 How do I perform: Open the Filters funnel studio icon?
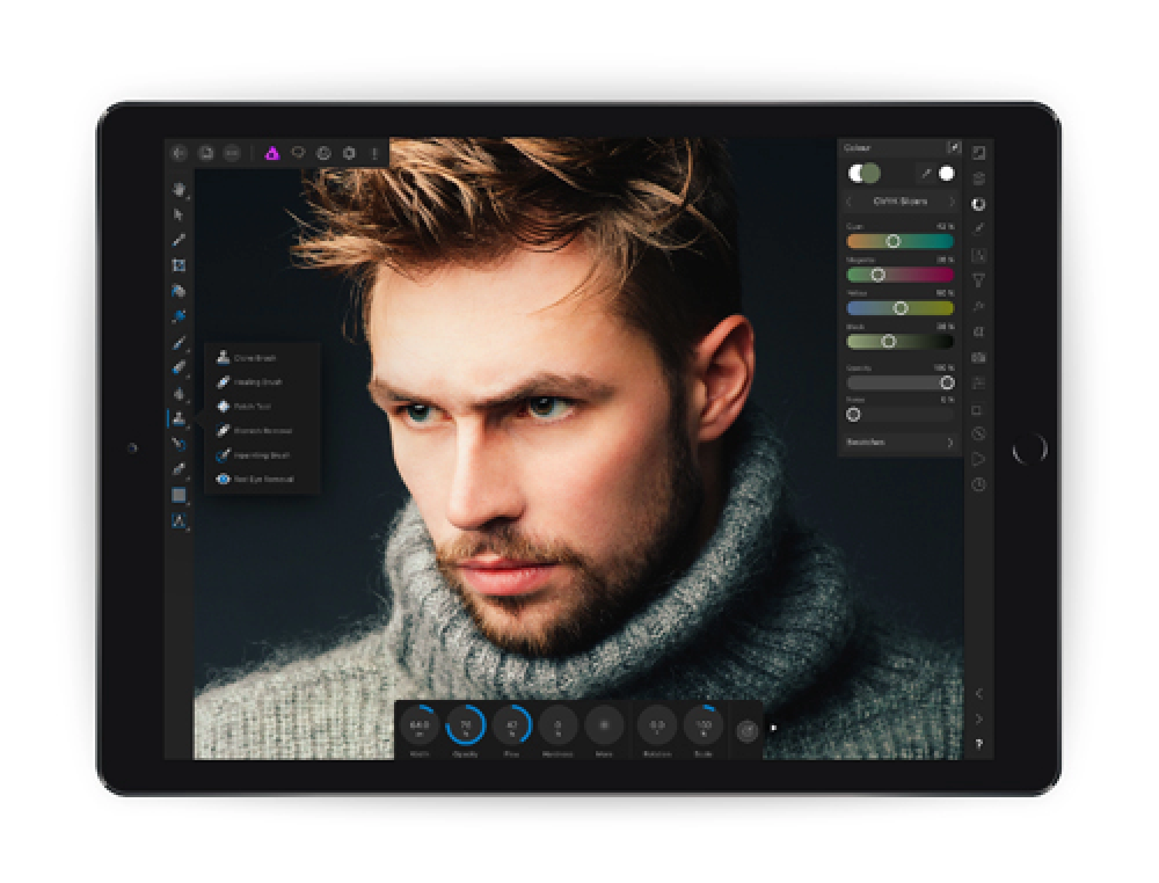[979, 280]
